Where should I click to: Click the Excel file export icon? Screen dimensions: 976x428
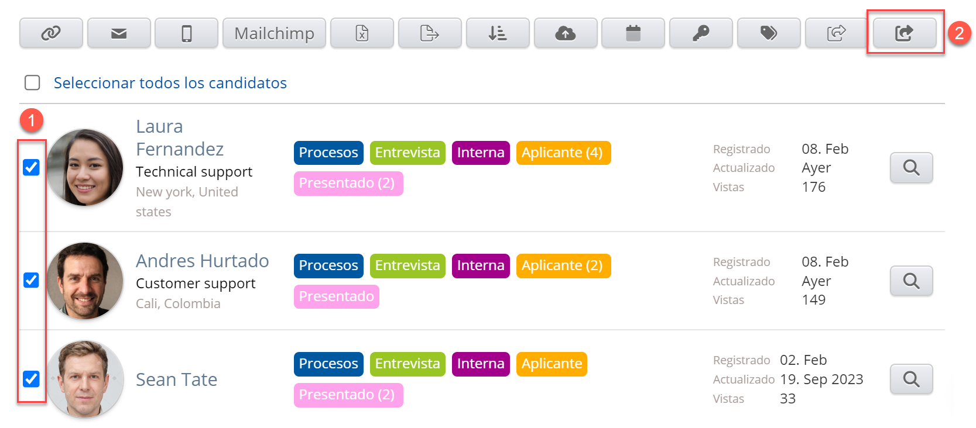(362, 33)
